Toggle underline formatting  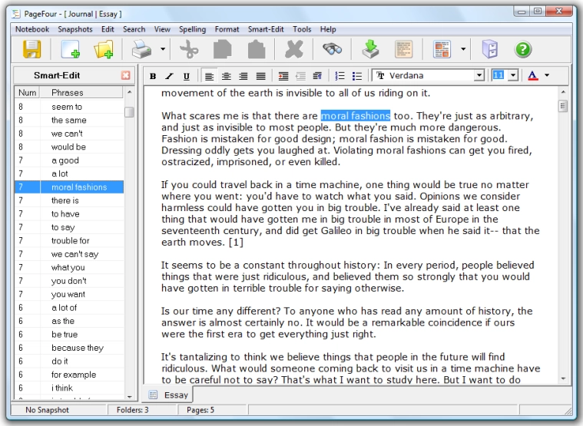pyautogui.click(x=187, y=76)
